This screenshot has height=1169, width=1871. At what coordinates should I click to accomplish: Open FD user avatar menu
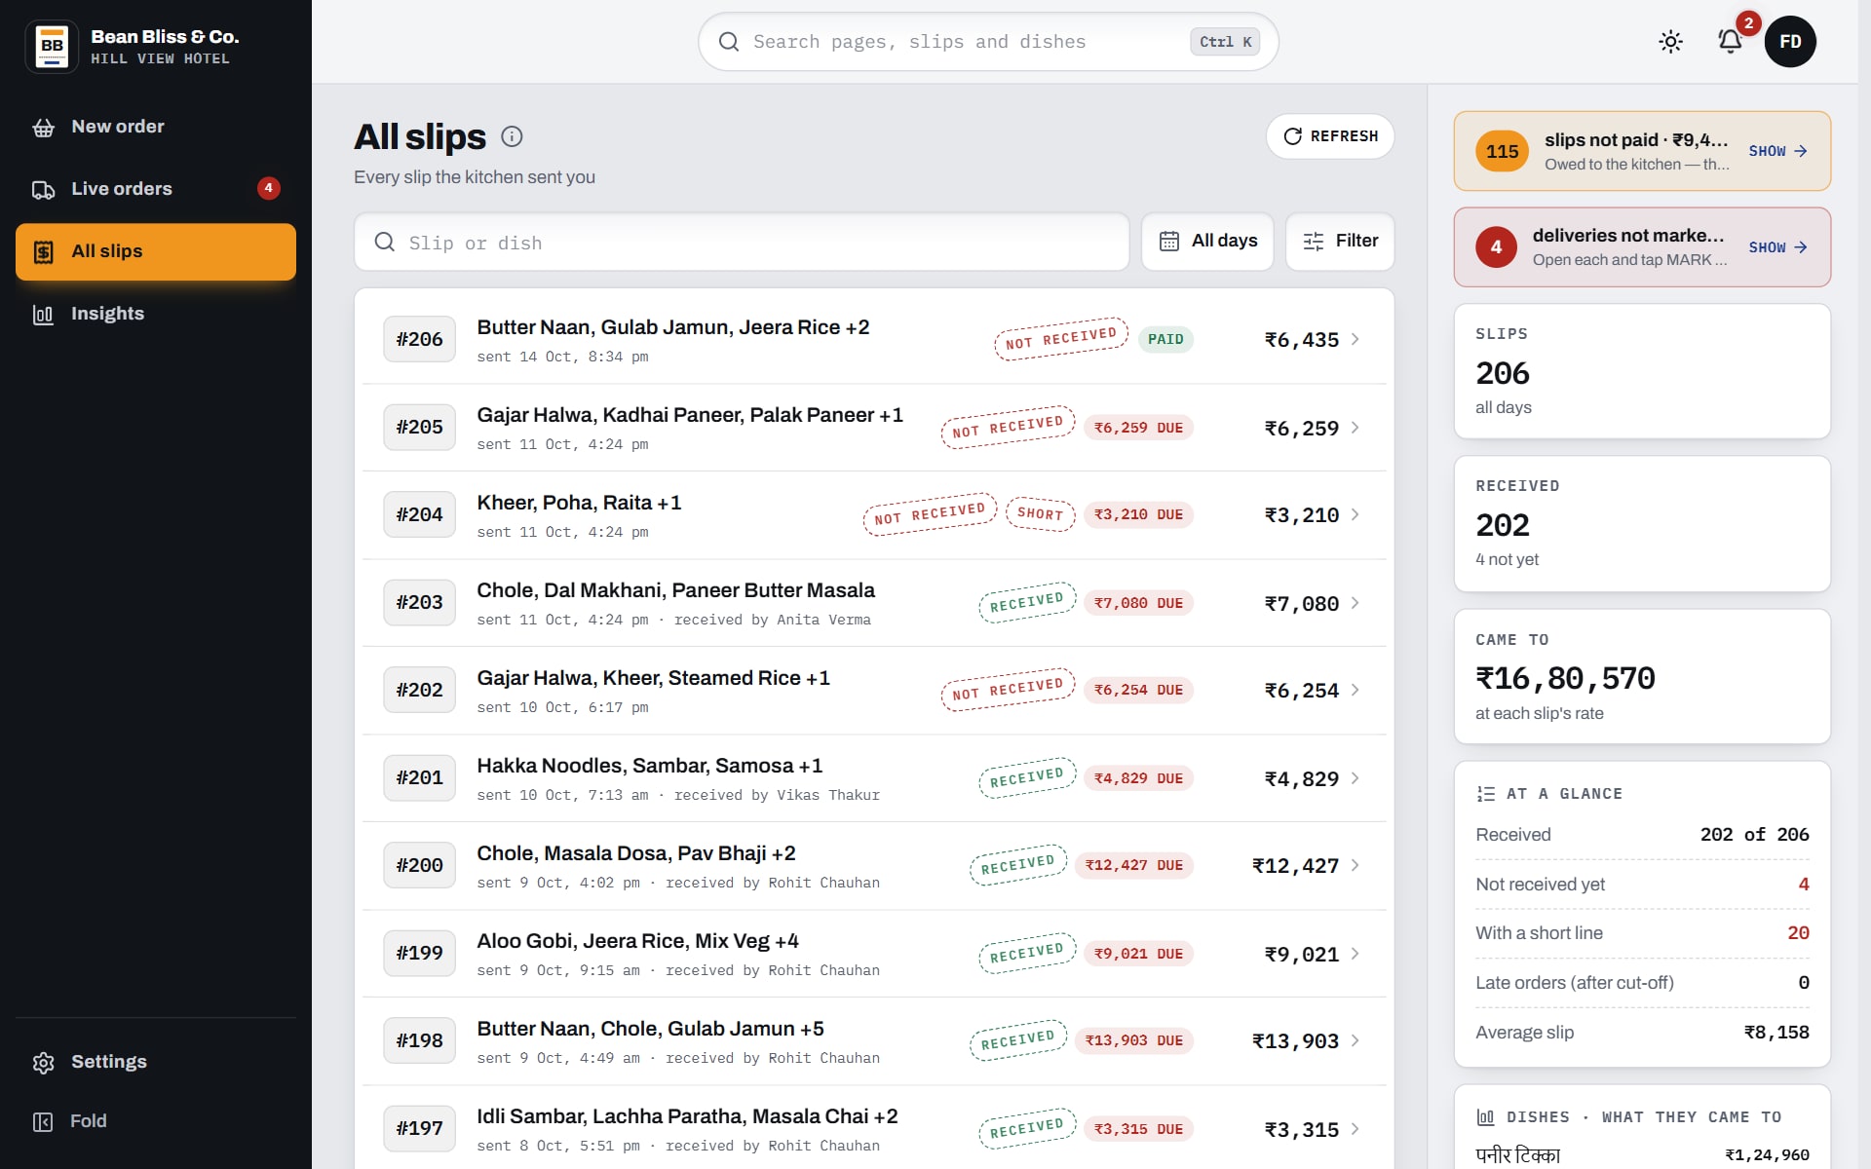tap(1790, 42)
